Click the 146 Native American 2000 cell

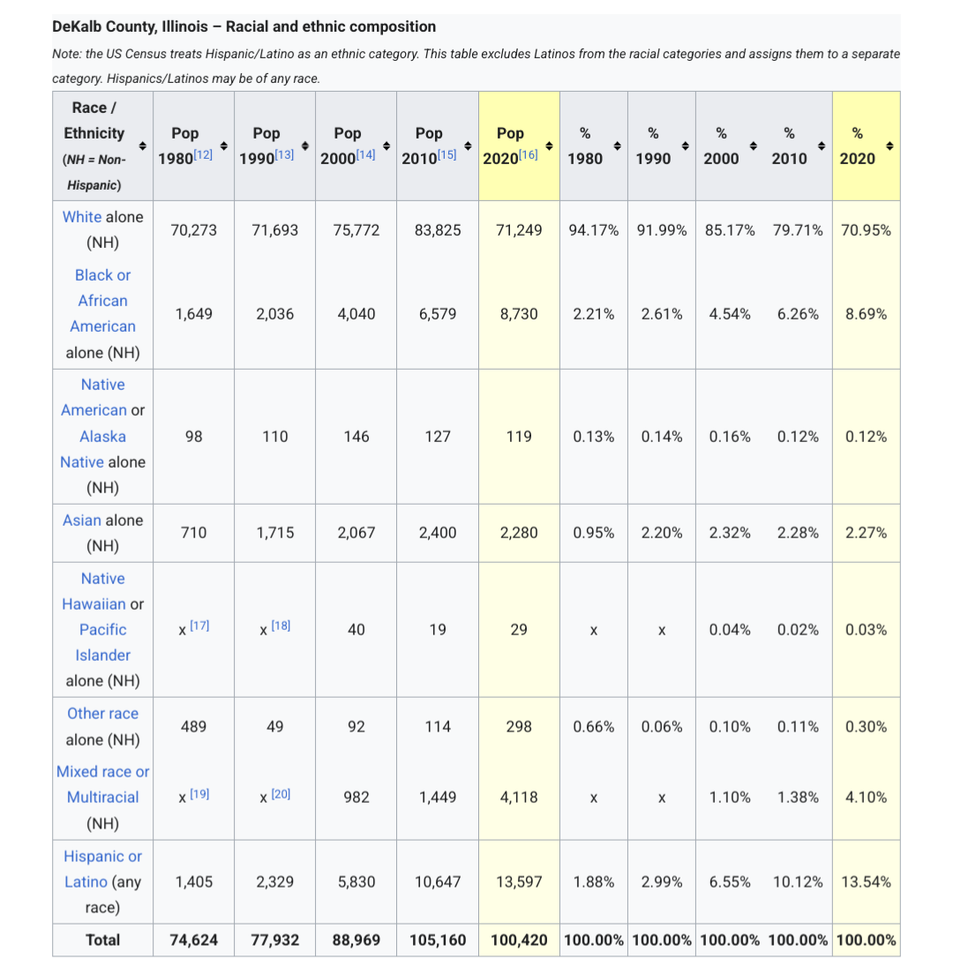pos(356,436)
